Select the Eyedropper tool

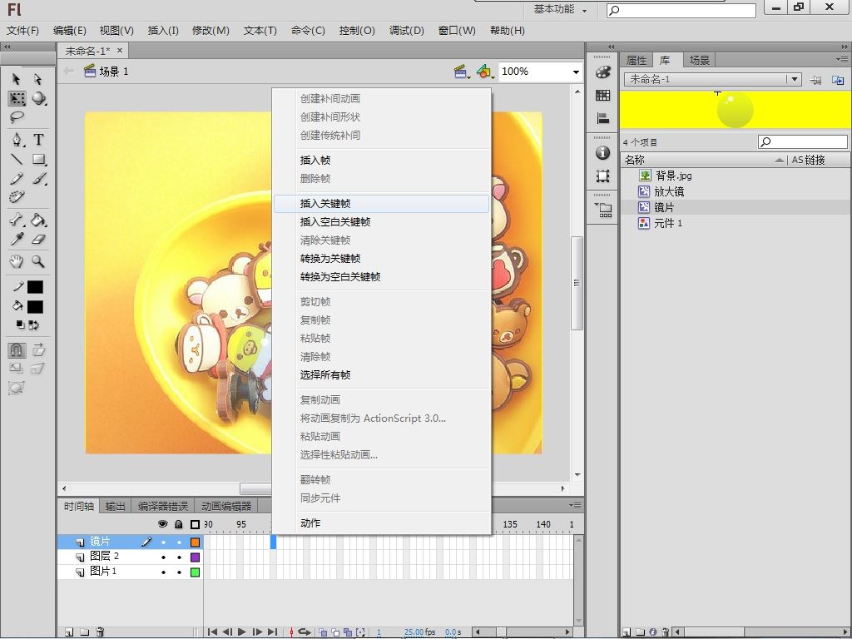pyautogui.click(x=17, y=239)
